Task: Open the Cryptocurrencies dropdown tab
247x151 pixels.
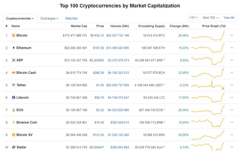Action: pyautogui.click(x=20, y=18)
